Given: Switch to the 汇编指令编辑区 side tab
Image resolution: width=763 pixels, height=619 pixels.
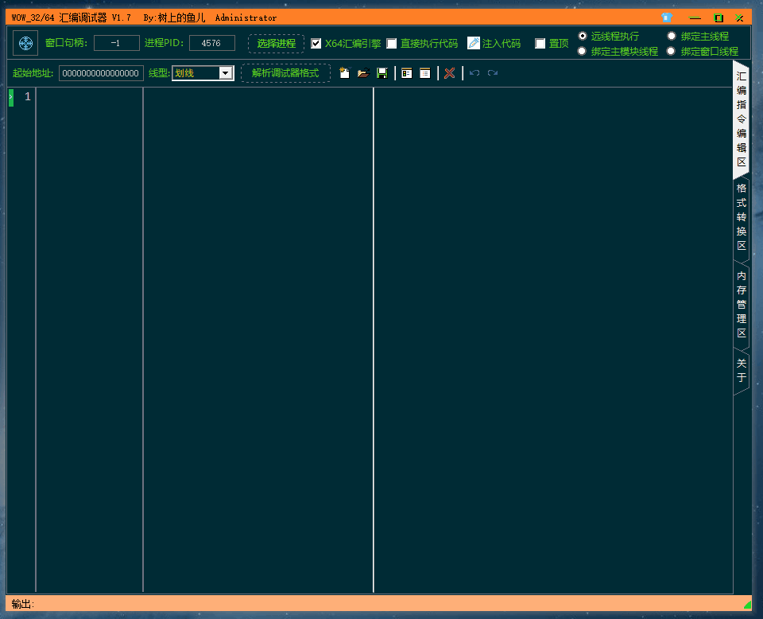Looking at the screenshot, I should pos(741,119).
